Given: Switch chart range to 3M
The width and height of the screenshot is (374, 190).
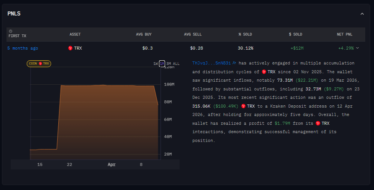Looking at the screenshot, I should 169,63.
